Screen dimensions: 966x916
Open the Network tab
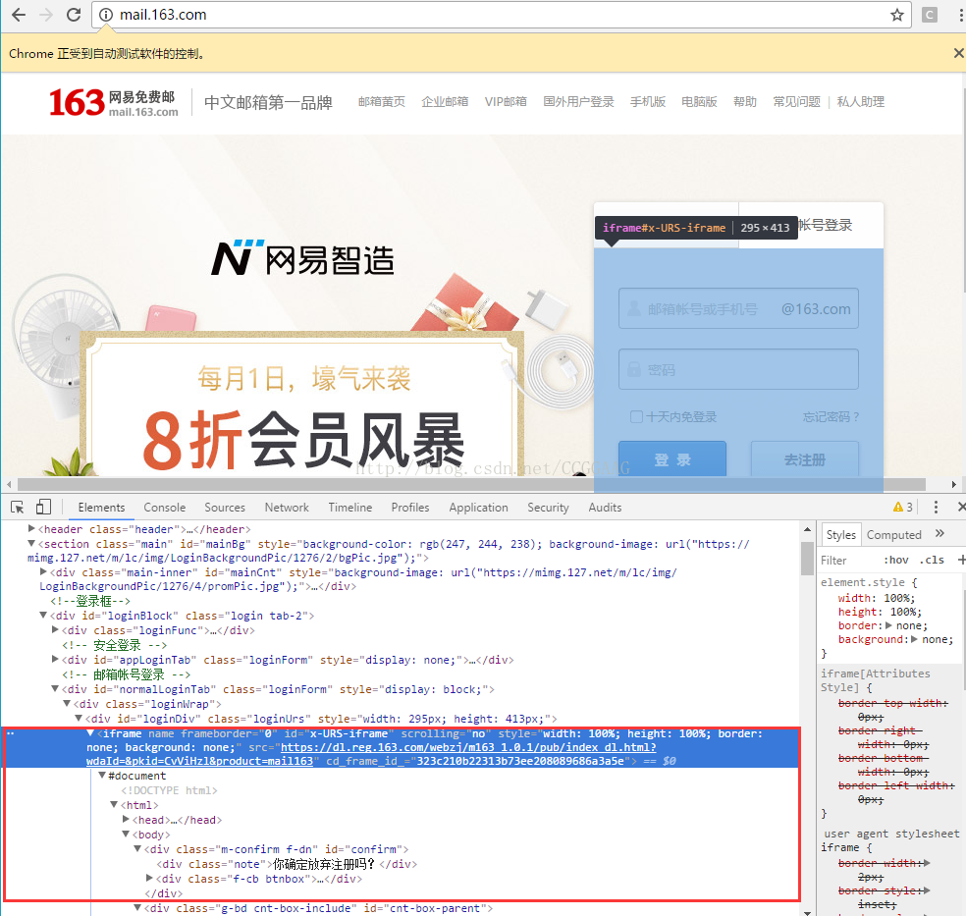coord(287,507)
